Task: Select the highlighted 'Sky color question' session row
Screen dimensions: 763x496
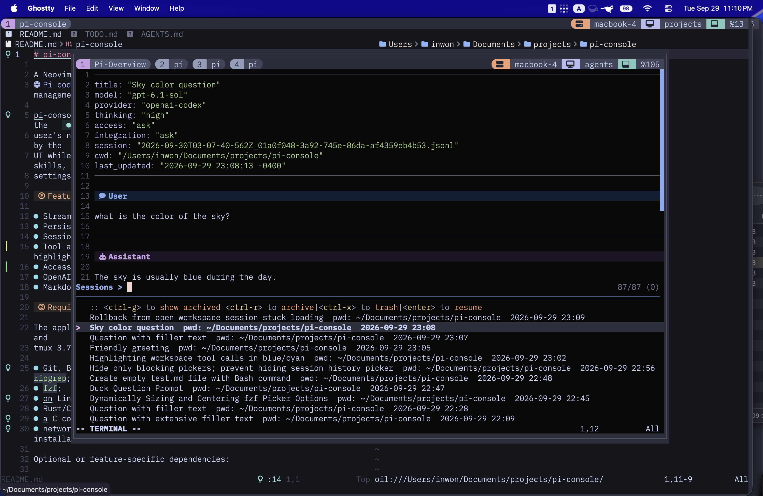Action: pos(370,327)
